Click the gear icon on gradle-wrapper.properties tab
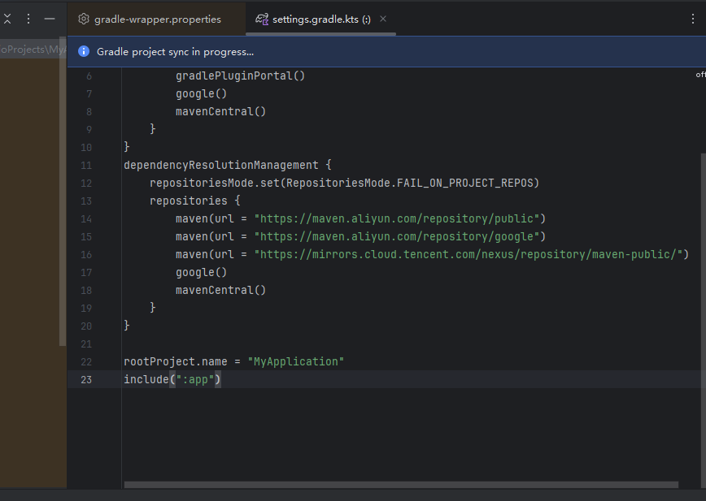Image resolution: width=706 pixels, height=501 pixels. pyautogui.click(x=84, y=19)
